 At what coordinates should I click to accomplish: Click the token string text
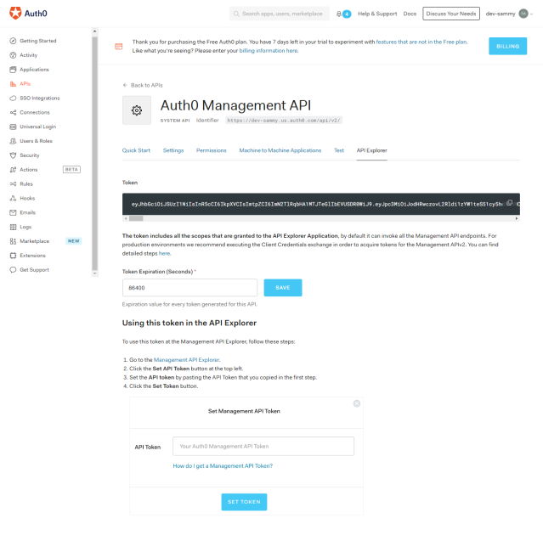click(x=317, y=204)
